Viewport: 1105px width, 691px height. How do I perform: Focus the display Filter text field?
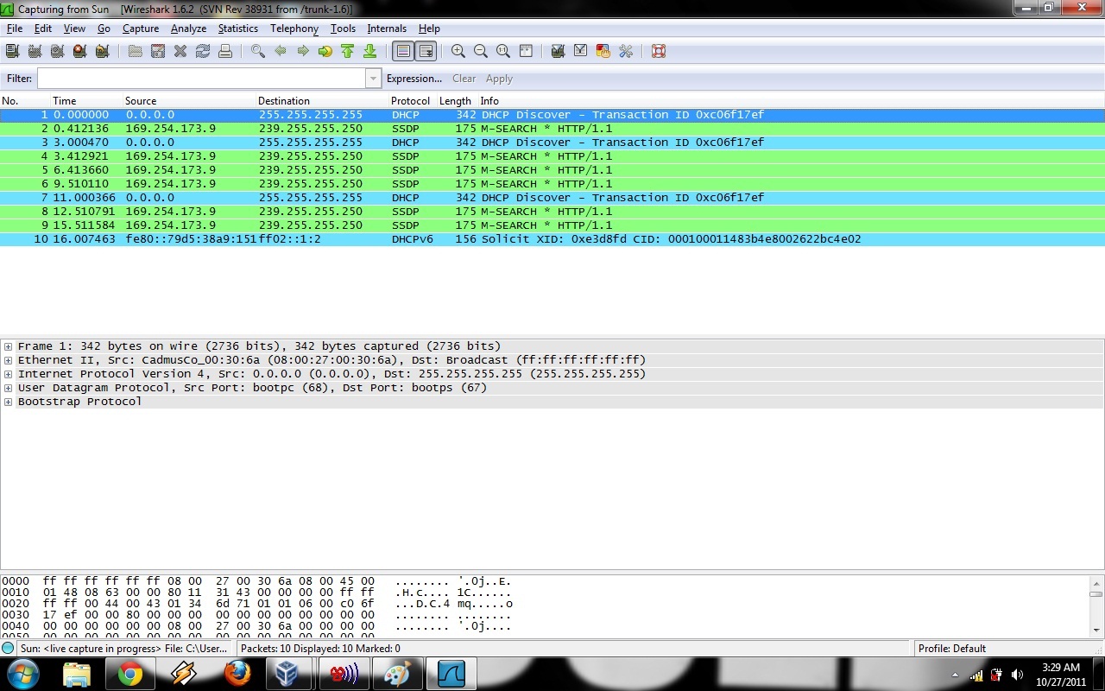(x=202, y=79)
